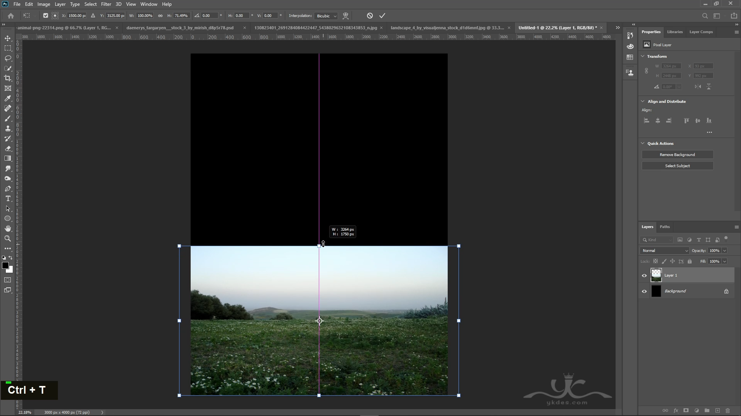Viewport: 741px width, 416px height.
Task: Toggle lock transparent pixels in Layers panel
Action: [655, 261]
